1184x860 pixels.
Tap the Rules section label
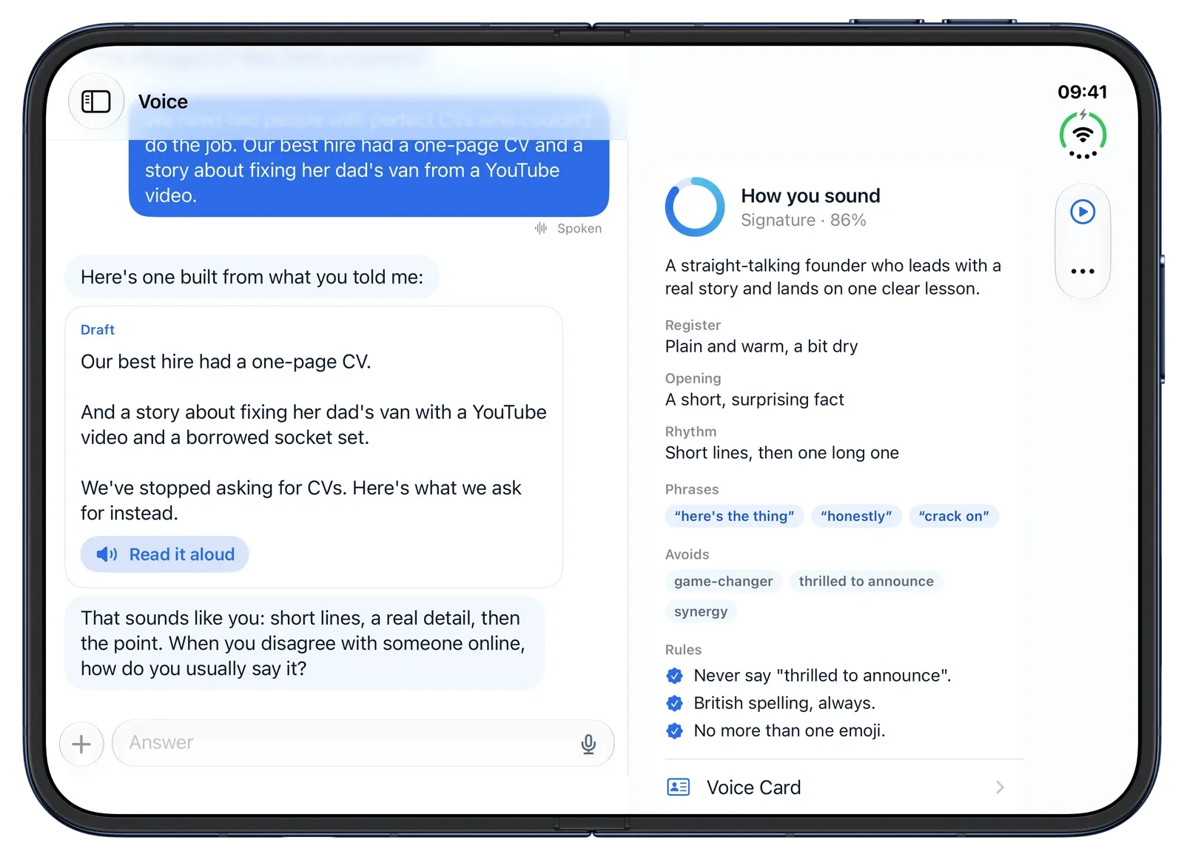(x=683, y=650)
